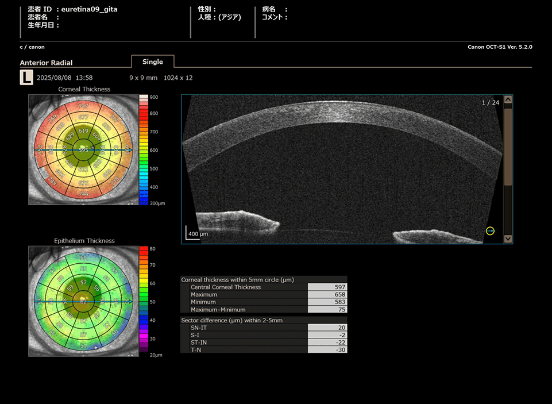Click the scroll down arrow of B-scan viewer
The height and width of the screenshot is (404, 552).
tap(508, 238)
